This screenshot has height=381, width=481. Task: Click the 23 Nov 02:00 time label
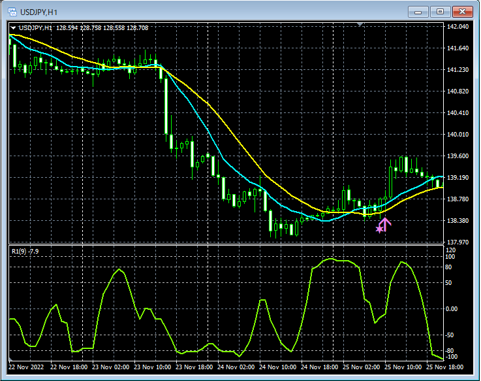(111, 367)
